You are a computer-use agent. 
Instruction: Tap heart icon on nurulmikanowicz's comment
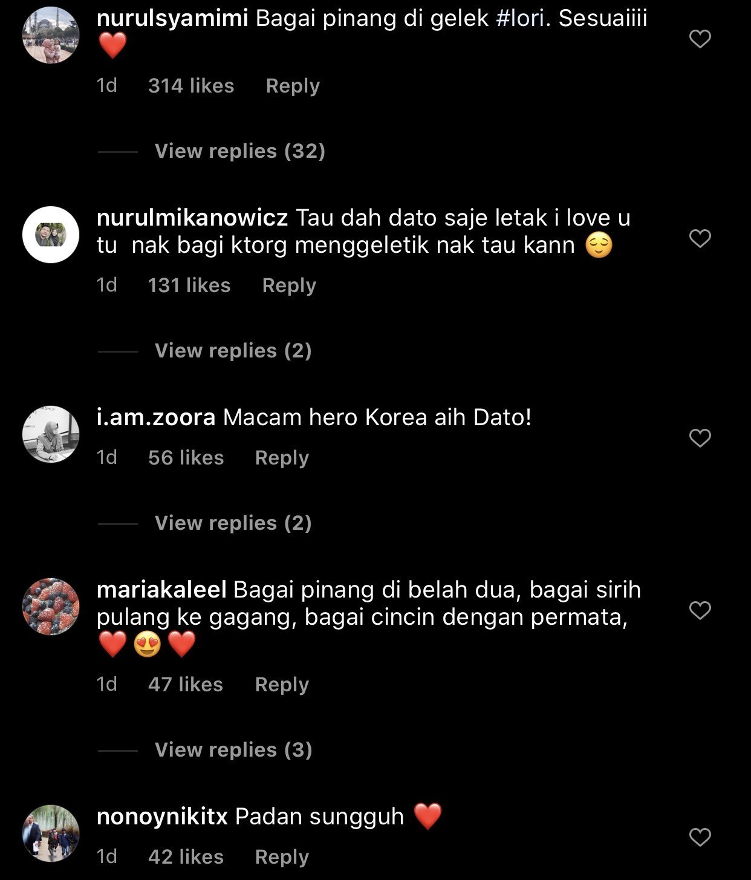click(700, 238)
